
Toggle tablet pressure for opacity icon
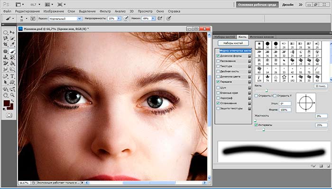126,18
